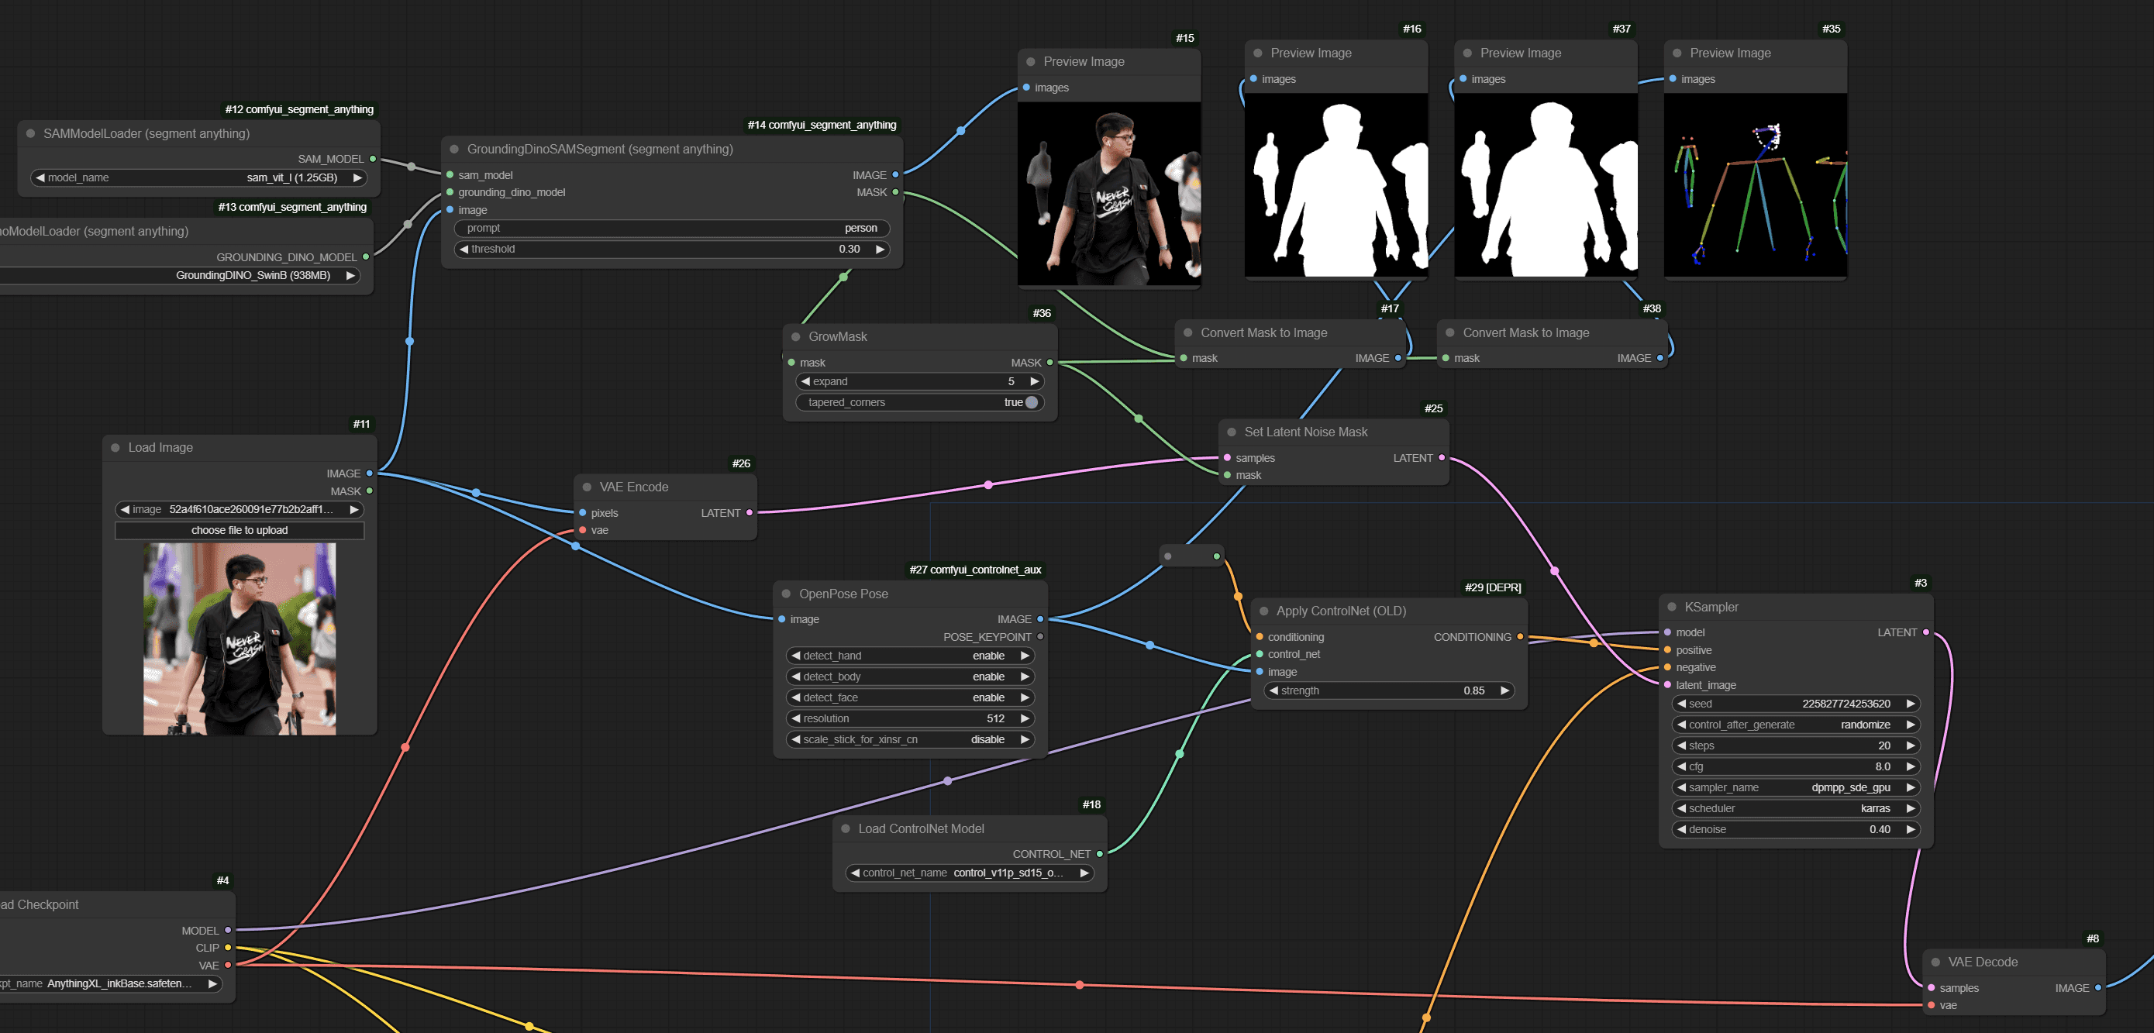Collapse the VAE Encode node
Screen dimensions: 2154x1033
586,487
